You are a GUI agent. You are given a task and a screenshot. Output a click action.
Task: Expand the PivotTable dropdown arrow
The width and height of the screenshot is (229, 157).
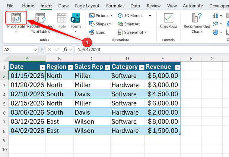16,31
